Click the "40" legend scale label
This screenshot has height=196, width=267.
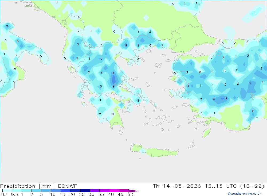[x=111, y=194]
